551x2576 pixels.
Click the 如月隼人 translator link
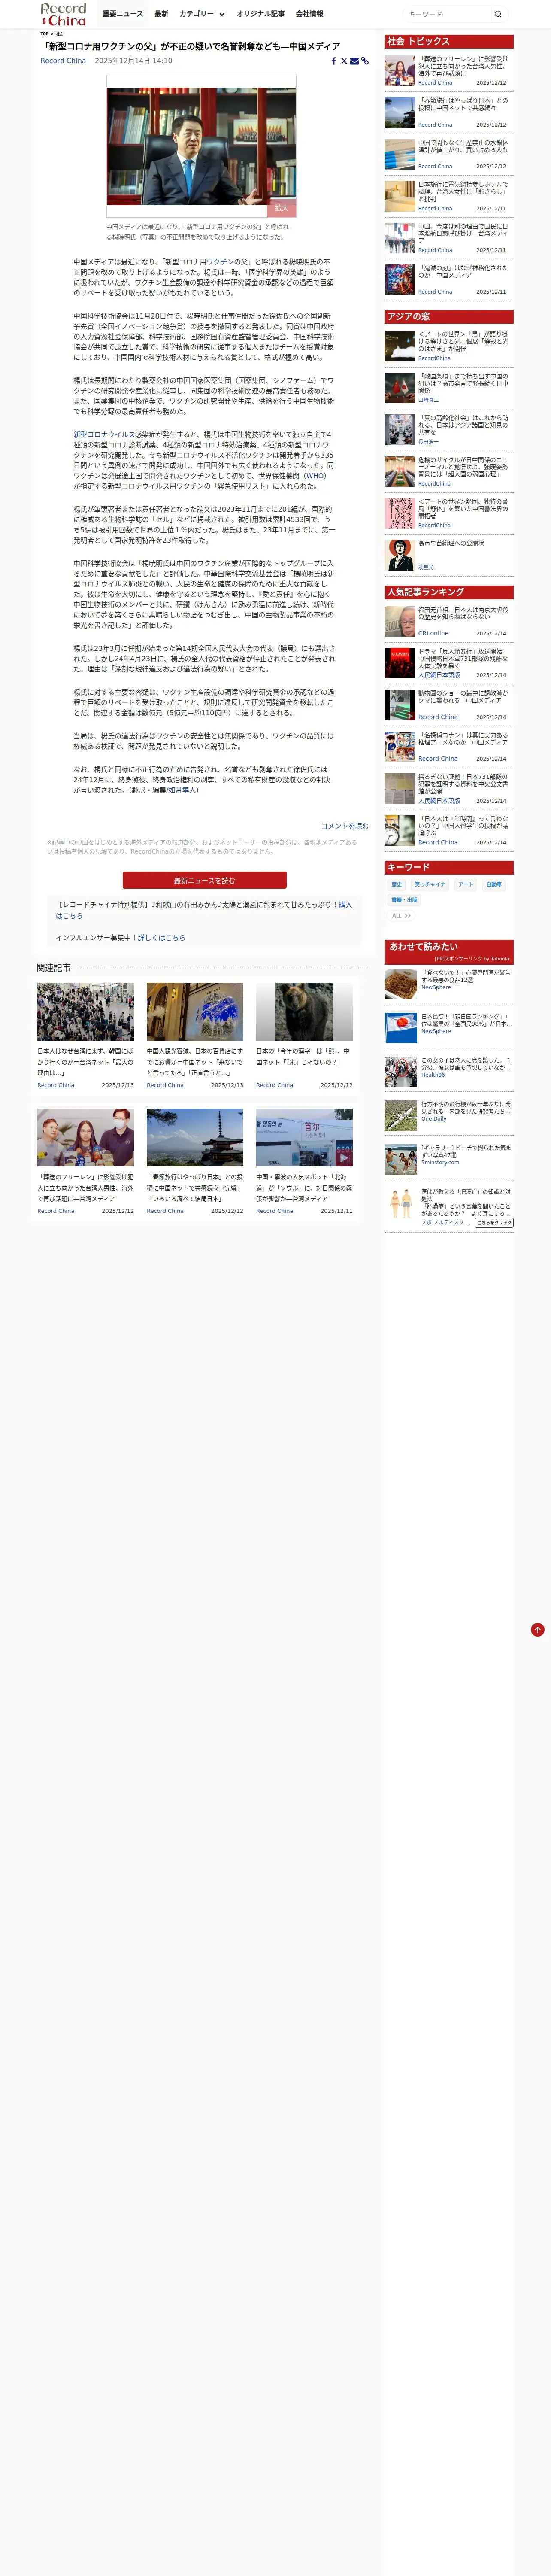click(x=181, y=790)
